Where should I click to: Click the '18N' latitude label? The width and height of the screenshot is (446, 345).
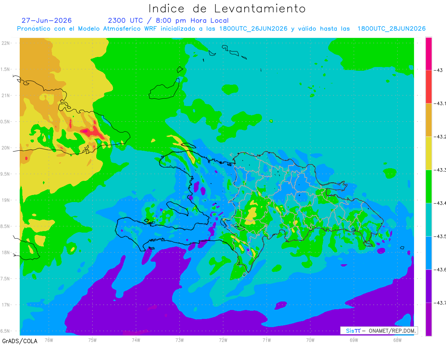[6, 252]
